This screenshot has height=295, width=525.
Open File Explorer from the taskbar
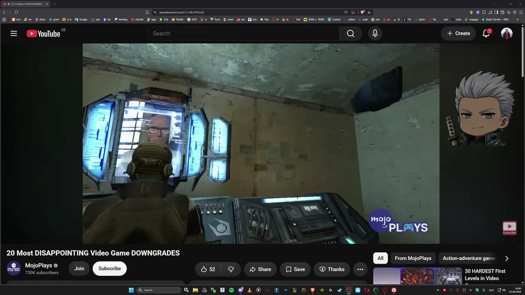[x=195, y=290]
